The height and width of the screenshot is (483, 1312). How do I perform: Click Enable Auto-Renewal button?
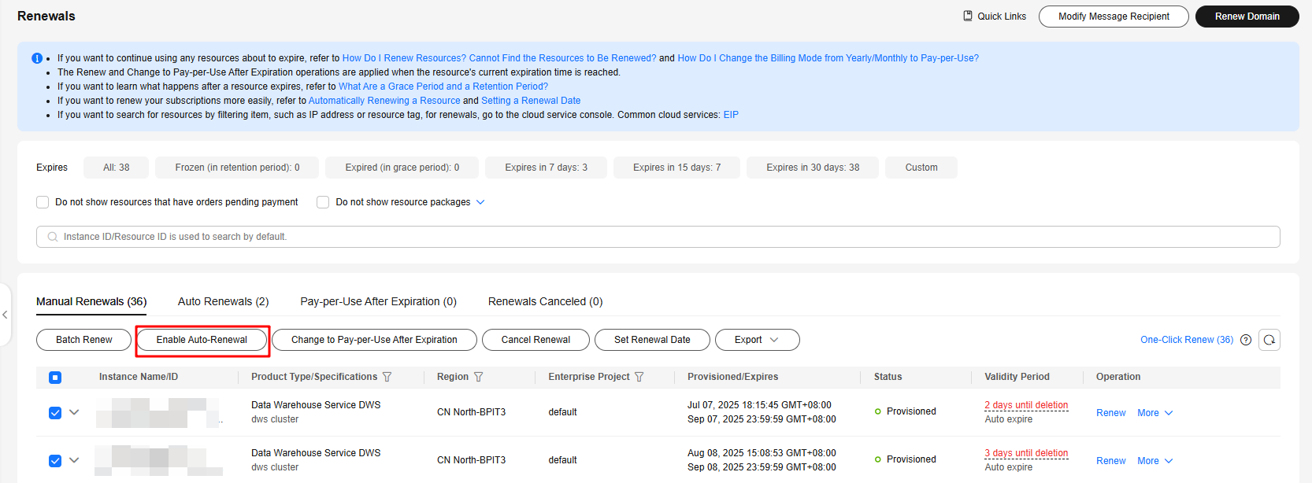point(202,340)
